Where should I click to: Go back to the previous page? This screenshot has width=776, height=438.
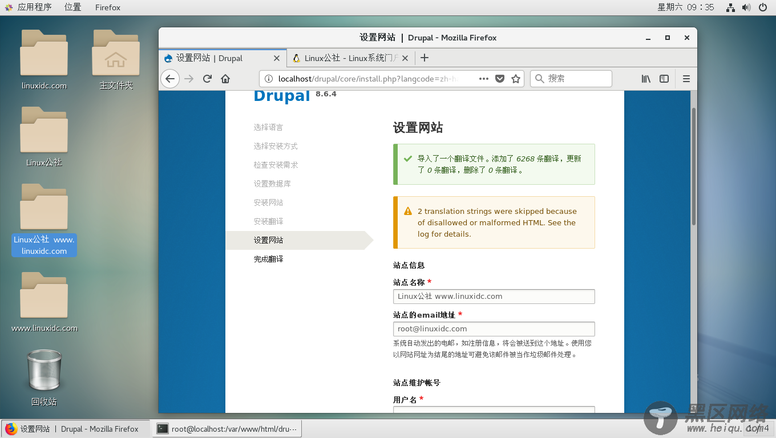(x=170, y=79)
